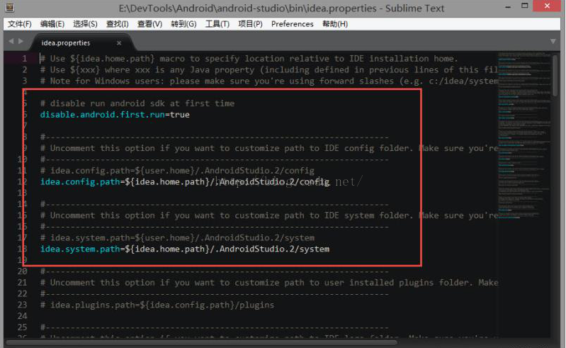Click the 'customize path to IDE system folder' comment

269,215
